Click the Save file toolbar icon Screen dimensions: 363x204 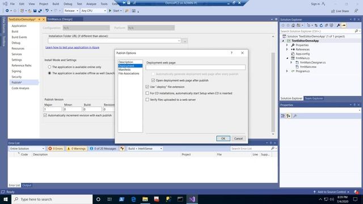[x=35, y=11]
